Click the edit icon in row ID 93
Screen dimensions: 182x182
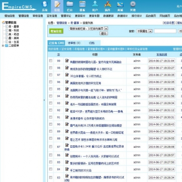(x=67, y=103)
